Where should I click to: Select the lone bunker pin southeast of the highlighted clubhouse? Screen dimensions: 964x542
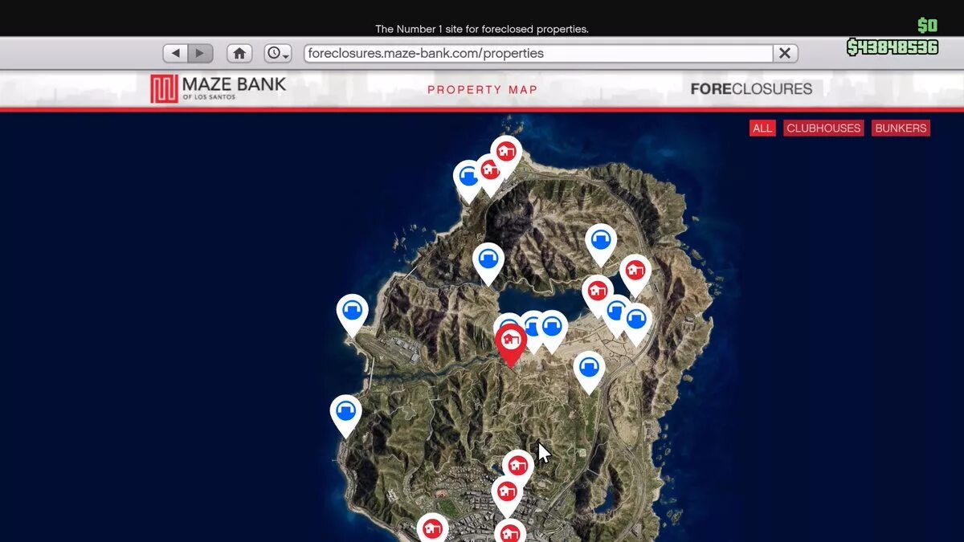pos(589,369)
